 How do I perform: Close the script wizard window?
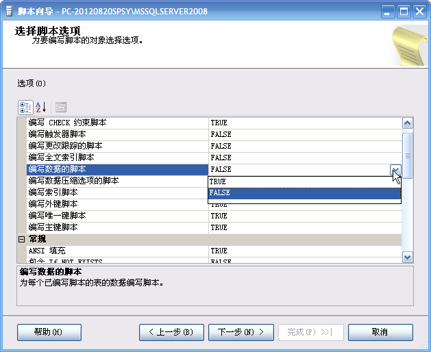[x=420, y=12]
